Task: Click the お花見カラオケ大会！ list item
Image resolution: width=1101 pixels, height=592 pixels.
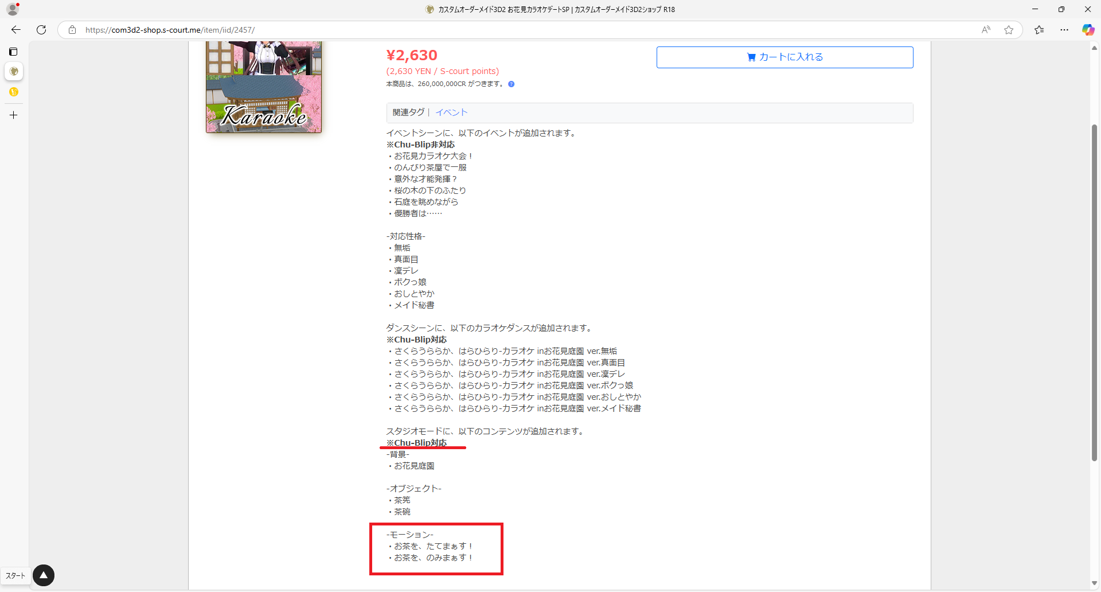Action: pos(430,156)
